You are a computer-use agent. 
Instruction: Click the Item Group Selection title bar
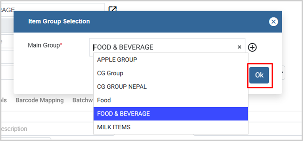(x=136, y=21)
